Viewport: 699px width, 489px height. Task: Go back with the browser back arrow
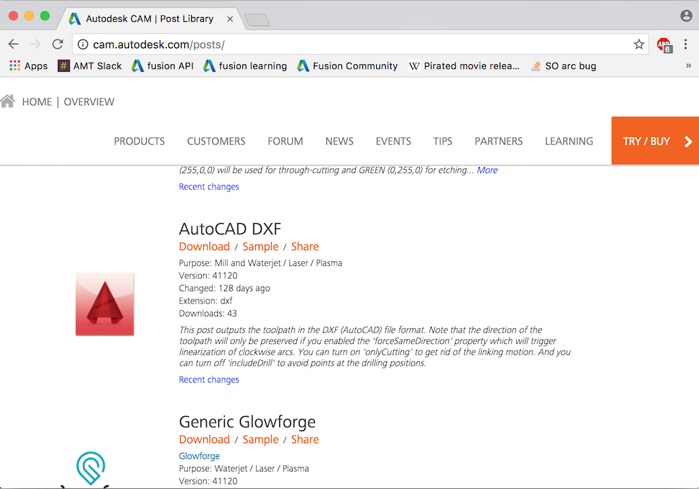14,44
